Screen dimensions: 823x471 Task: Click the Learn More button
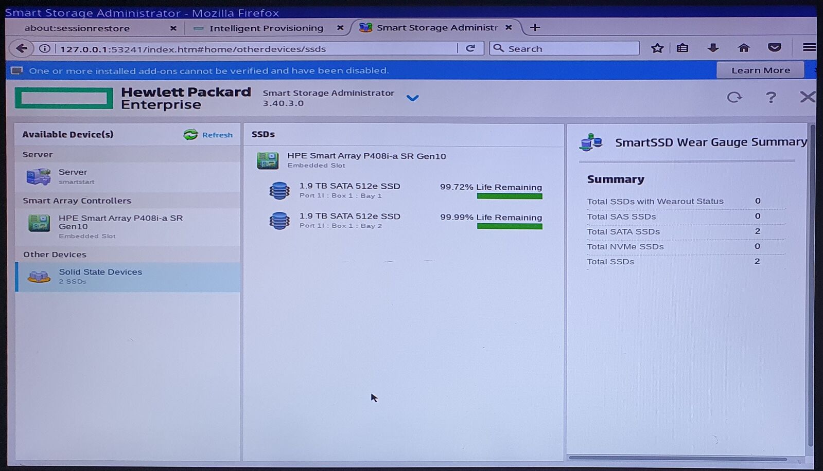(x=760, y=70)
